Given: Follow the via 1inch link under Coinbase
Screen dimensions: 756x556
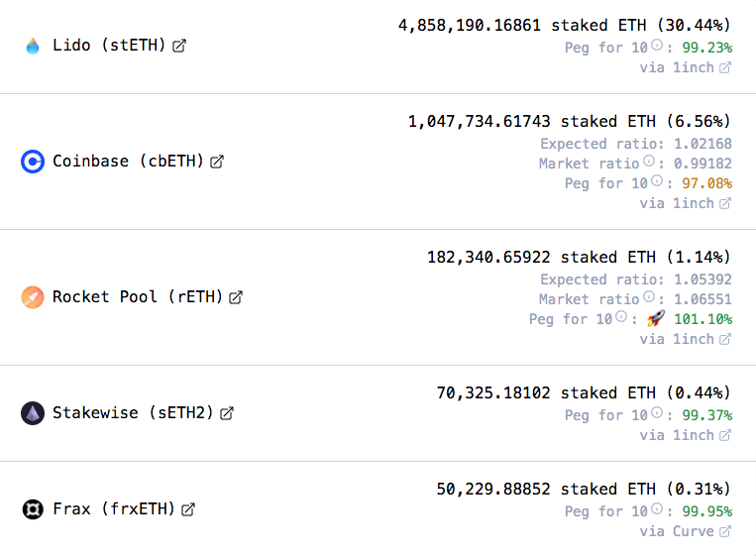Looking at the screenshot, I should 686,203.
